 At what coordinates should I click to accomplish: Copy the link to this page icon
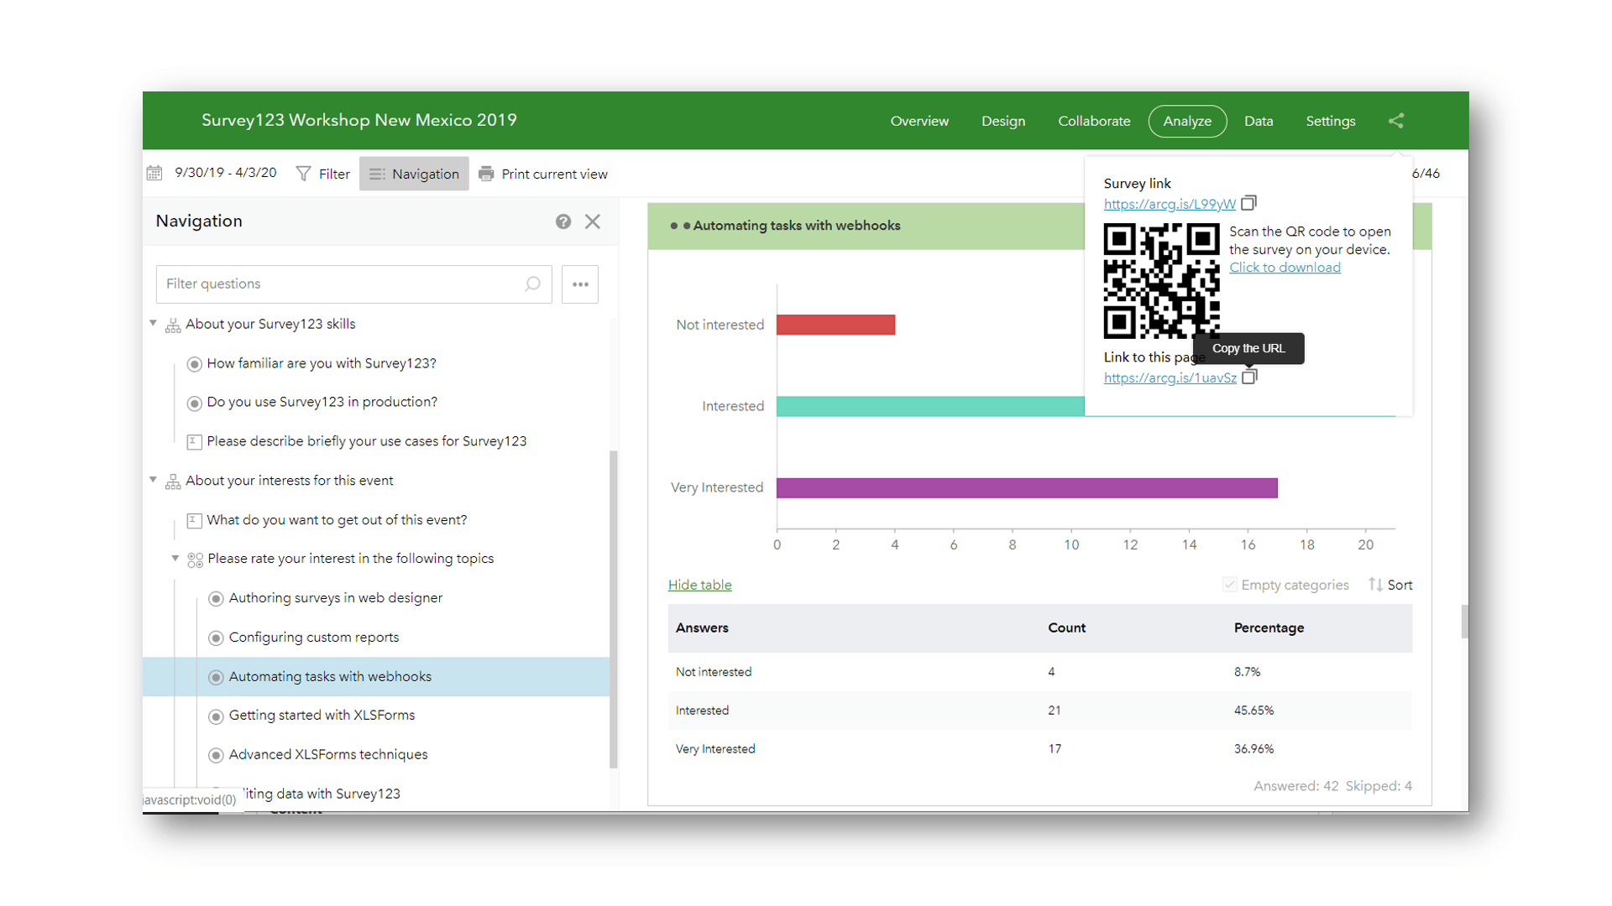pyautogui.click(x=1249, y=377)
